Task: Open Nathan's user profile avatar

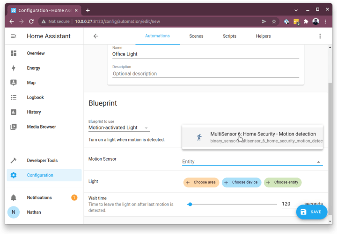Action: (13, 212)
